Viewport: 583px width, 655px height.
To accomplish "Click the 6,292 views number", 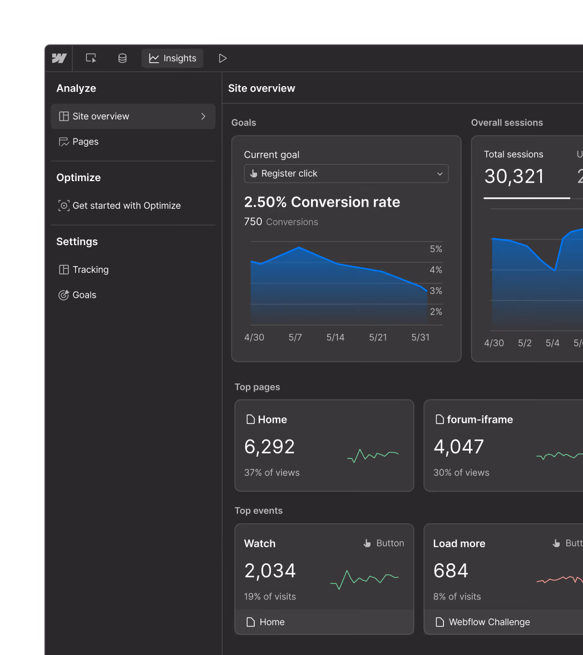I will pos(269,447).
